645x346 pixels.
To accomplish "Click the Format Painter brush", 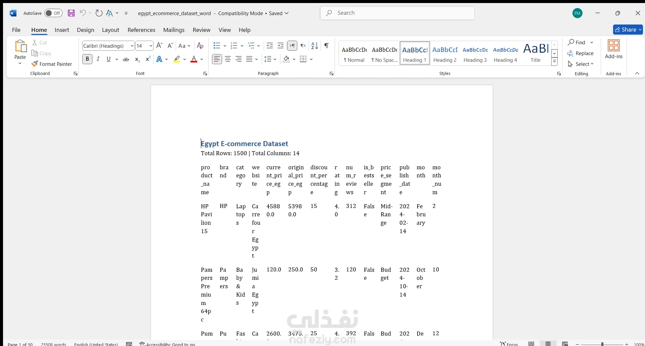I will 52,64.
